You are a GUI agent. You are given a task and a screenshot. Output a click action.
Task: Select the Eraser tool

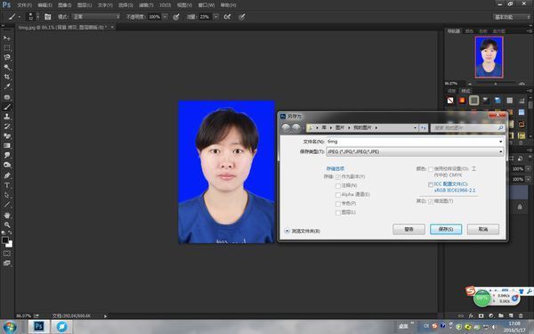[7, 136]
